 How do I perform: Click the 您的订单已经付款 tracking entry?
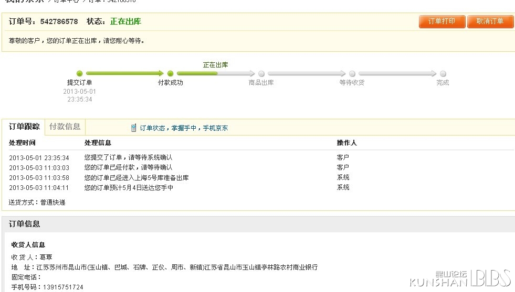pyautogui.click(x=128, y=167)
